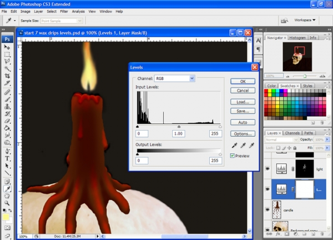Click Cancel in the Levels dialog
The image size is (333, 240).
(x=243, y=91)
